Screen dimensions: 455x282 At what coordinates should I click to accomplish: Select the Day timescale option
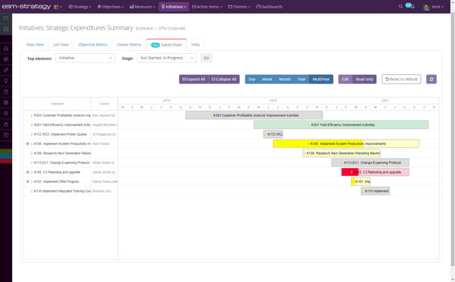point(252,79)
